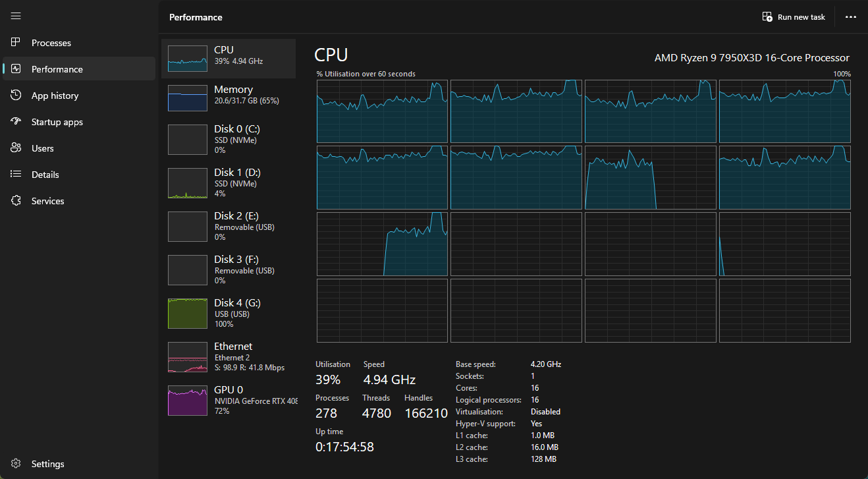Open the three-dot more options menu
The width and height of the screenshot is (868, 479).
[851, 17]
